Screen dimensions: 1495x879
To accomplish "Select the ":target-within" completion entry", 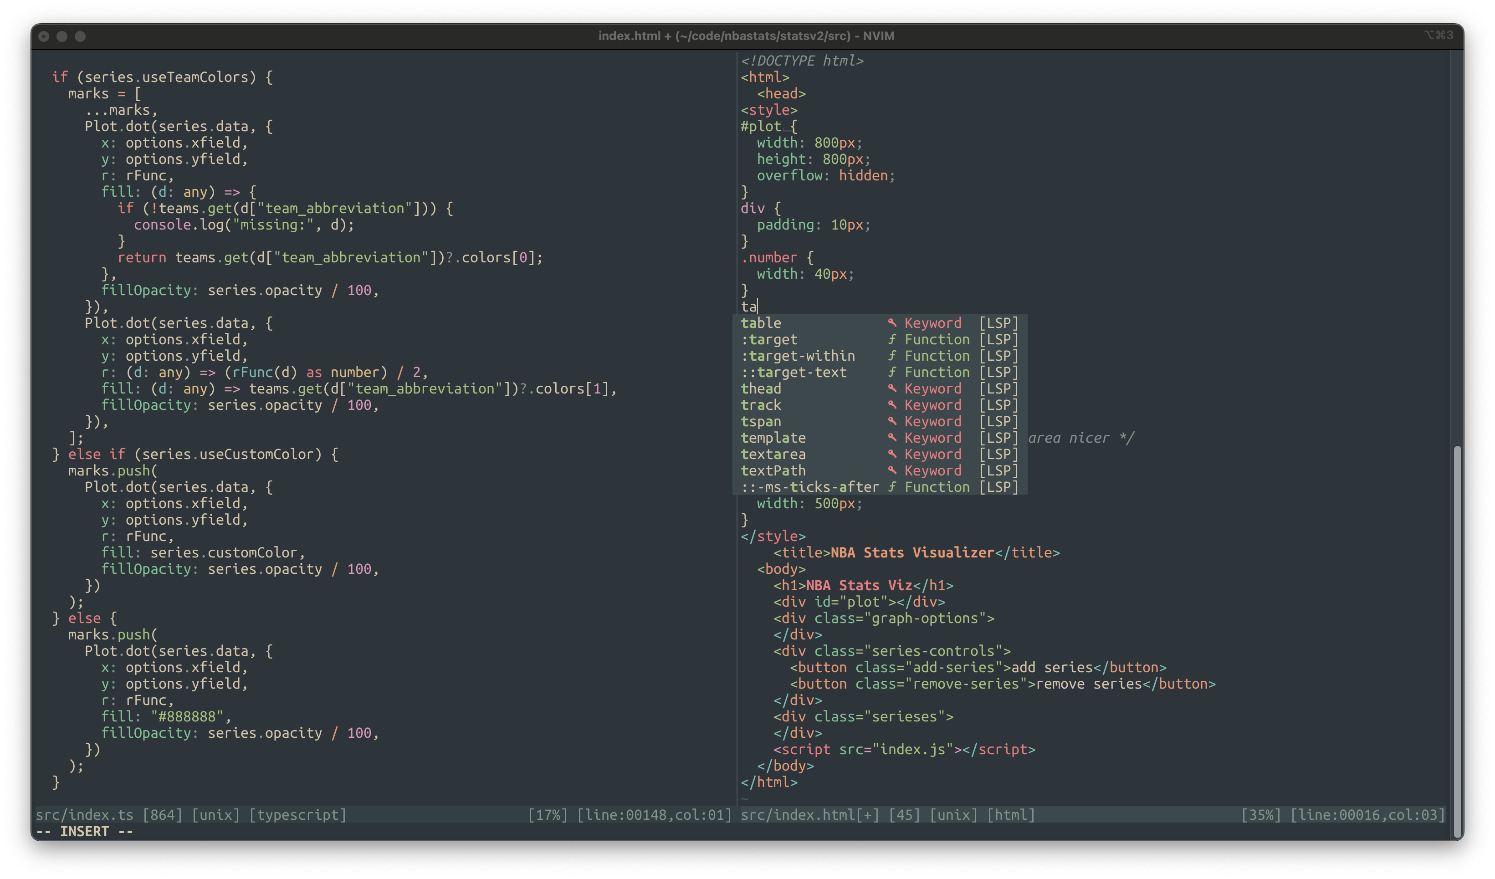I will [799, 356].
